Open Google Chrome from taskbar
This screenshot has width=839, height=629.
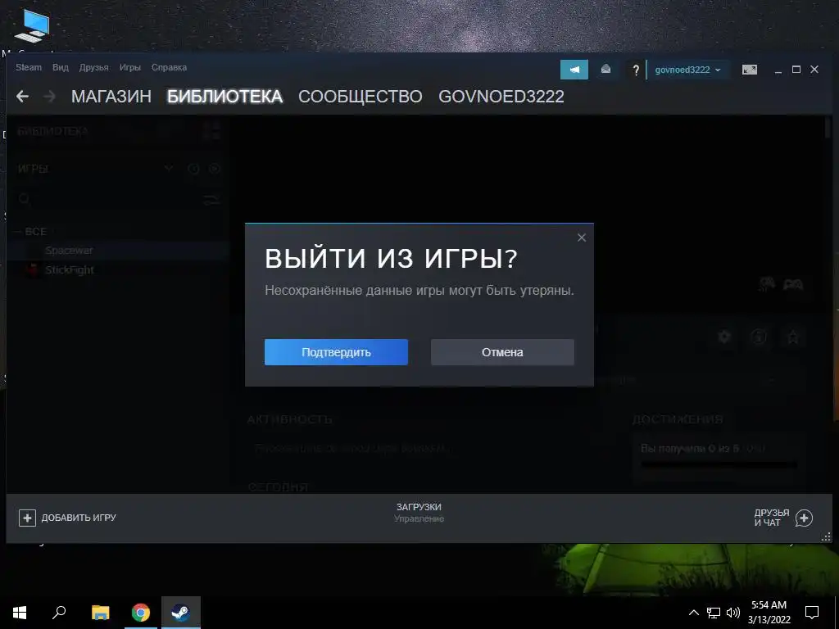[141, 613]
